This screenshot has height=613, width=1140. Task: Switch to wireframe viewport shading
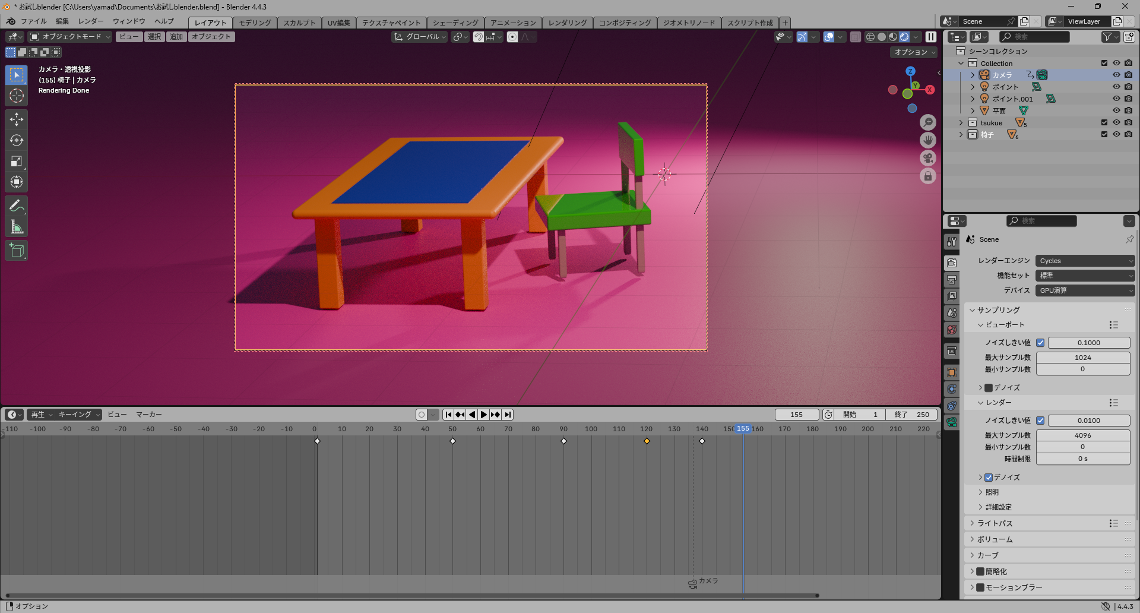tap(870, 37)
